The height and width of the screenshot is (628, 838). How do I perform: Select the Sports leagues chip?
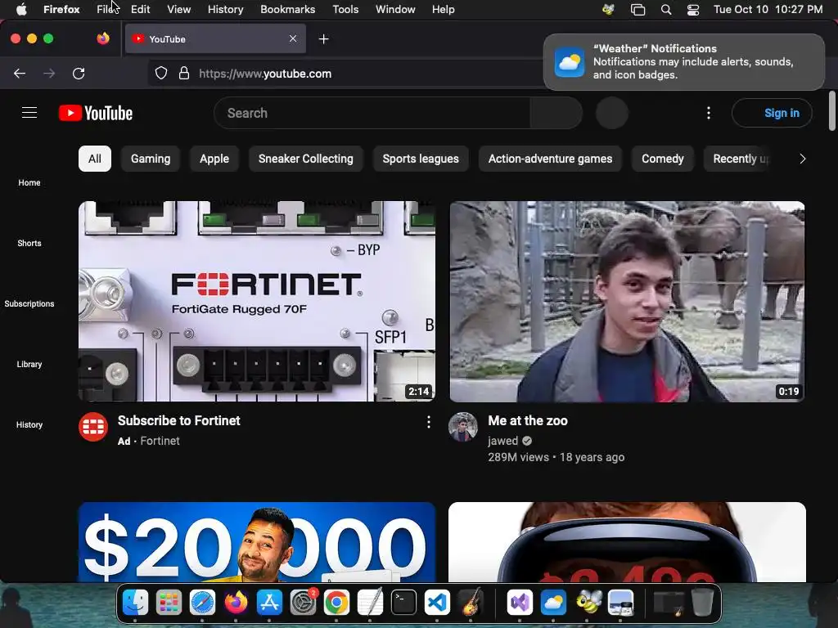tap(421, 159)
